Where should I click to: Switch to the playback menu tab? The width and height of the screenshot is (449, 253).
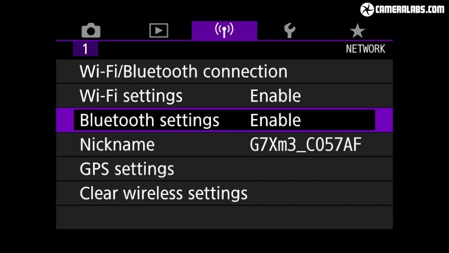point(158,31)
